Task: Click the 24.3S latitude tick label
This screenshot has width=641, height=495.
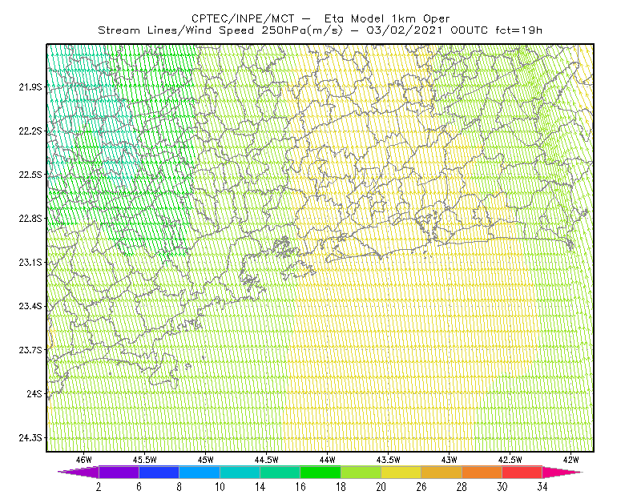Action: click(x=30, y=438)
